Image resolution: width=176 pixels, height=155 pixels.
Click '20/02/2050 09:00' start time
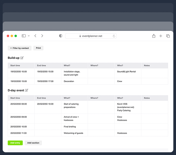pos(19,117)
